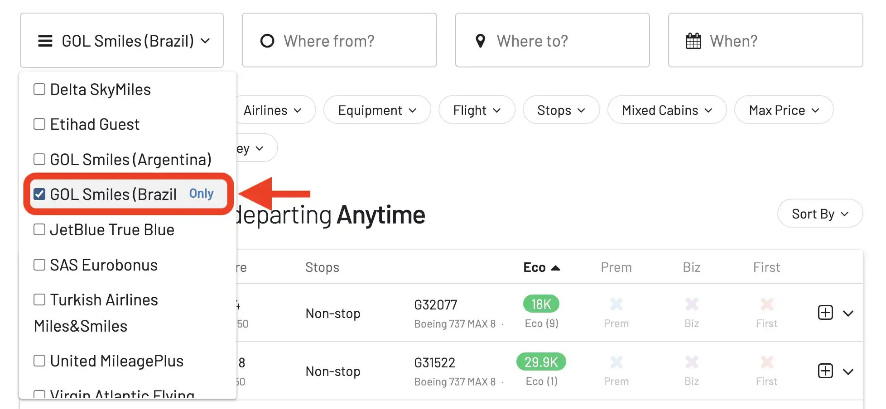This screenshot has width=886, height=409.
Task: Open the When? date field
Action: 766,40
